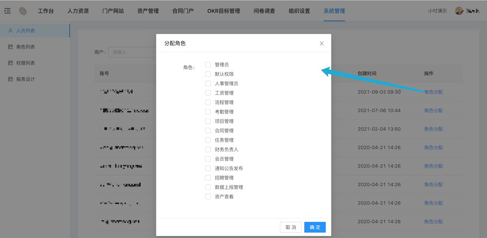
Task: Click the 分配角色 dialog title
Action: 175,43
